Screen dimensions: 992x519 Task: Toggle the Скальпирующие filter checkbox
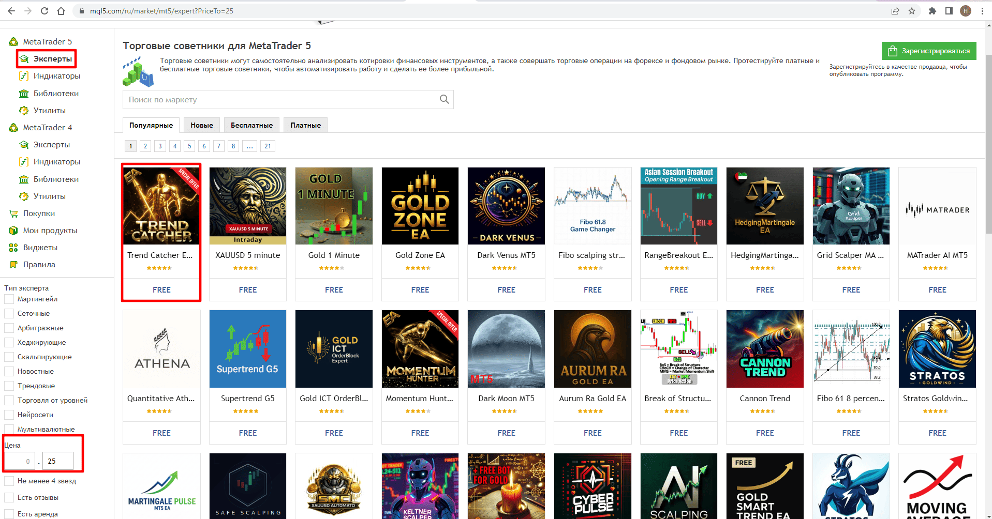[x=9, y=357]
